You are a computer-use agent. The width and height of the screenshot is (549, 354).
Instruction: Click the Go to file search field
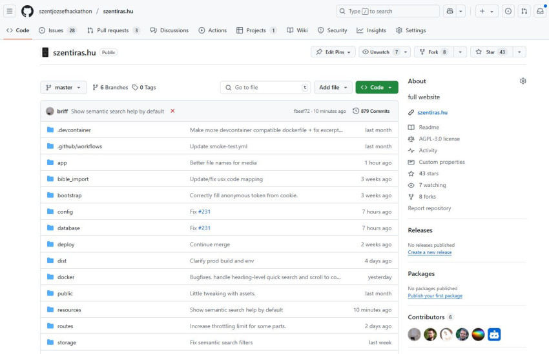tap(265, 87)
